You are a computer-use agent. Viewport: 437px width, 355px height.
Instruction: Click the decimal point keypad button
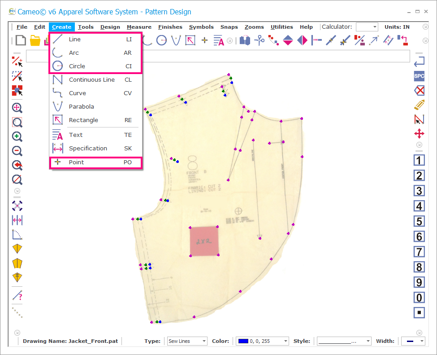tap(419, 312)
